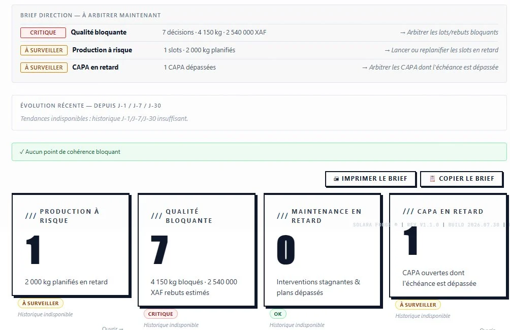Click the text '1 slots · 2 000 kg planifiés'
510x330 pixels.
pos(200,50)
